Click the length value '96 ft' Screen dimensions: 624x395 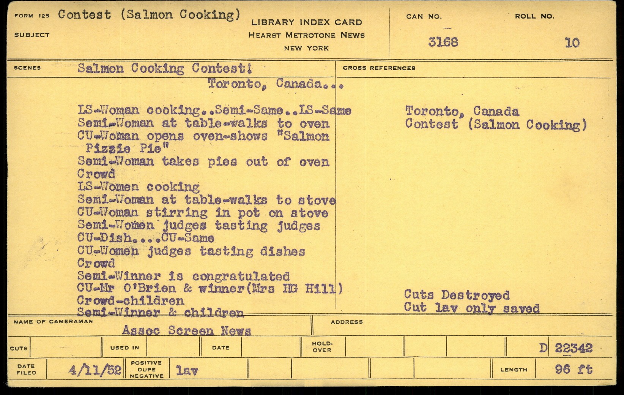pos(573,369)
